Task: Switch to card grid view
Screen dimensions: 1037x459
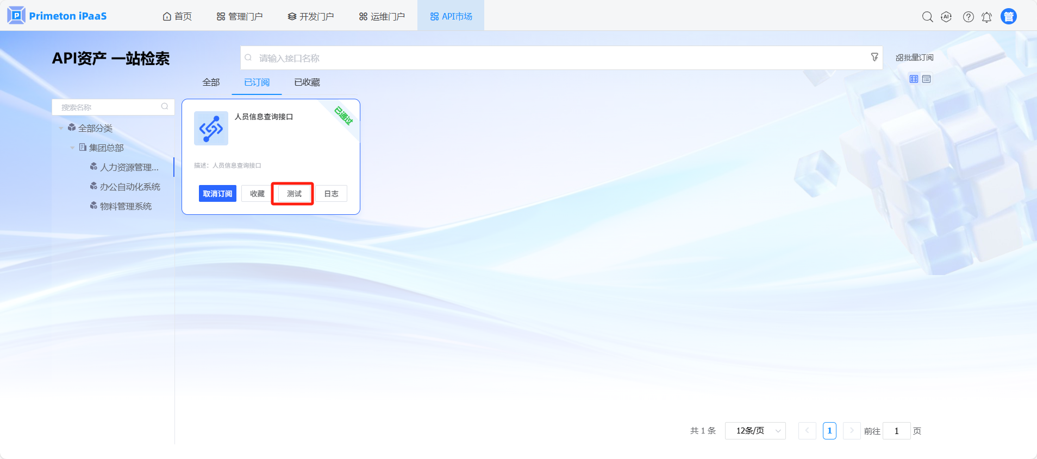Action: tap(914, 79)
